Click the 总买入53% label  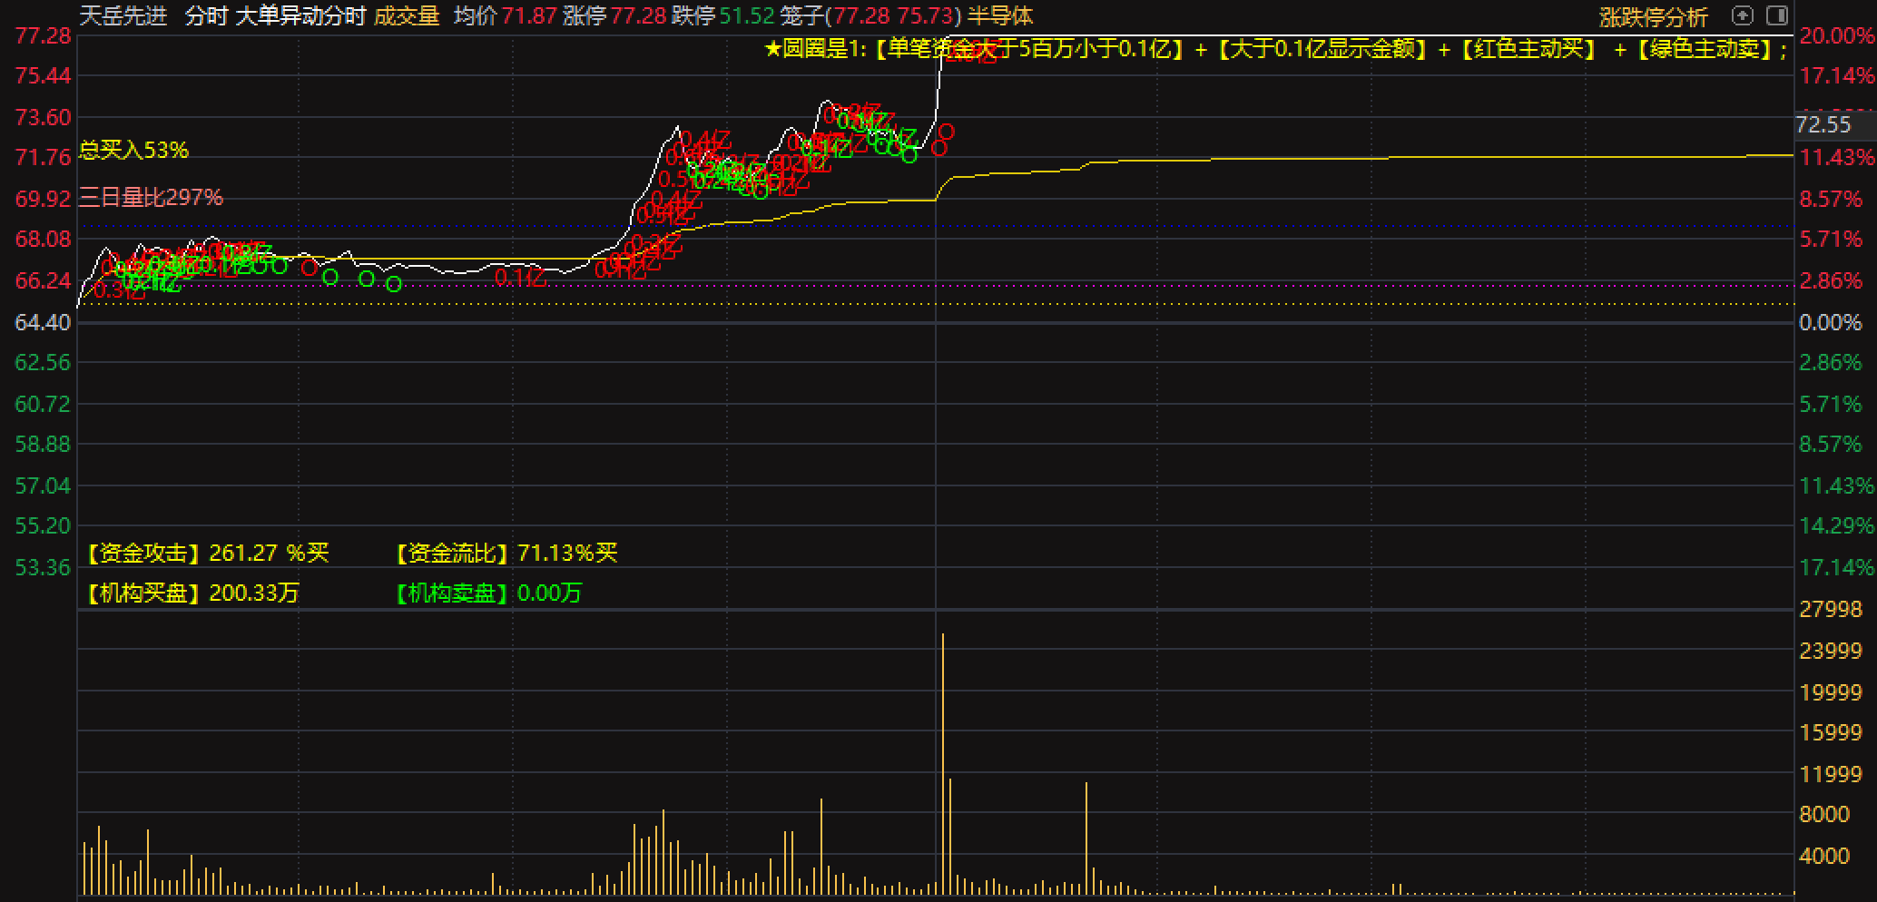(x=133, y=151)
